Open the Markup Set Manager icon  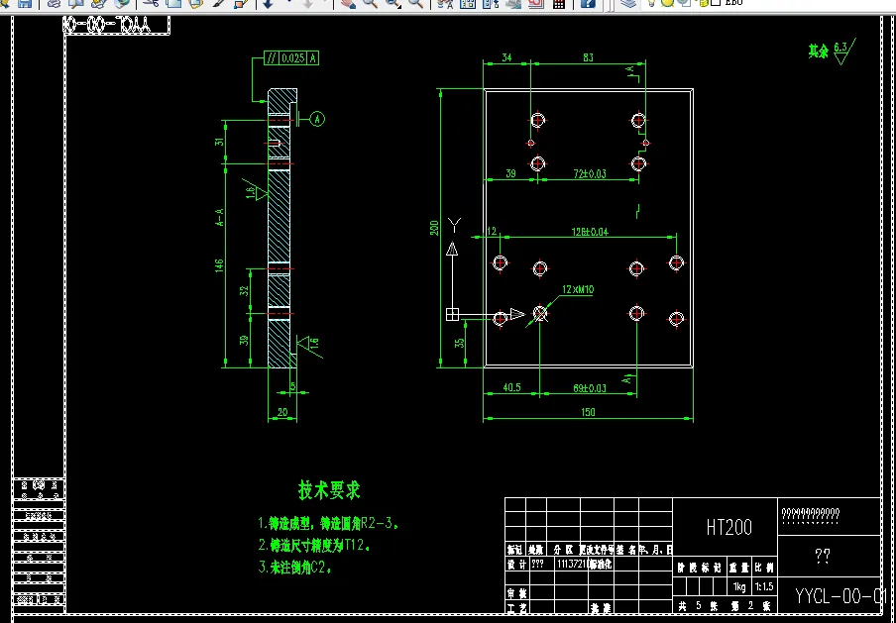(x=536, y=3)
